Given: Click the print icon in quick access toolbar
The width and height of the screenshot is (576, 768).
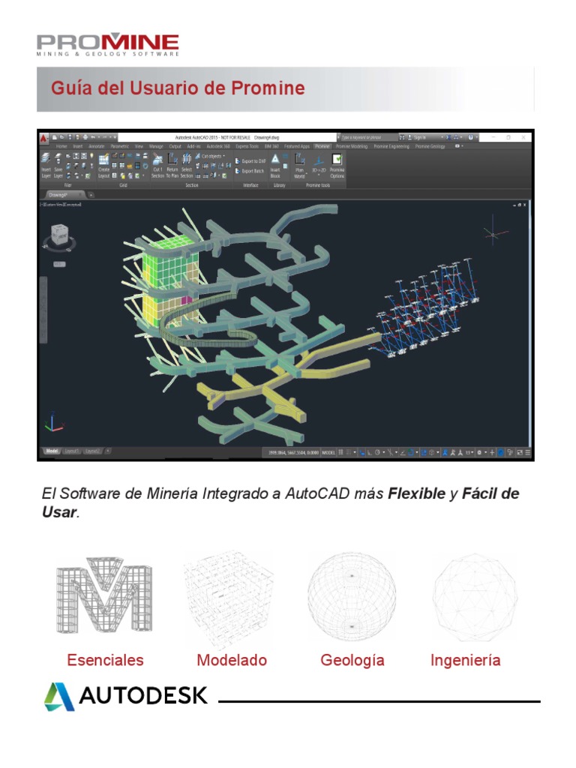Looking at the screenshot, I should pyautogui.click(x=85, y=138).
